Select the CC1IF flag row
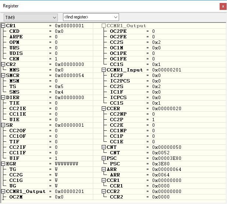Image resolution: width=227 pixels, height=204 pixels. (47, 153)
